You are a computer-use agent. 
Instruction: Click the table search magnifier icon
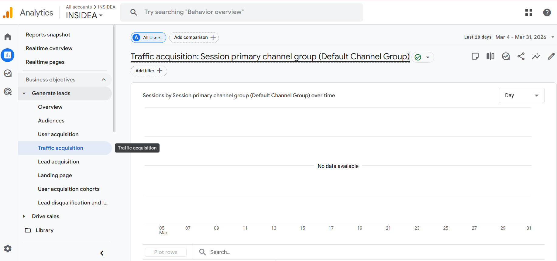(x=202, y=252)
